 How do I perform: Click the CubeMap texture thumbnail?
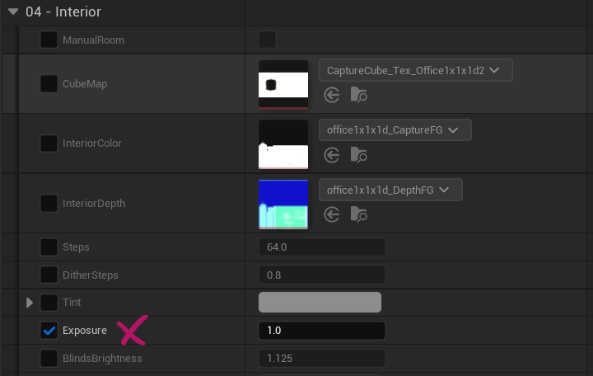tap(283, 84)
